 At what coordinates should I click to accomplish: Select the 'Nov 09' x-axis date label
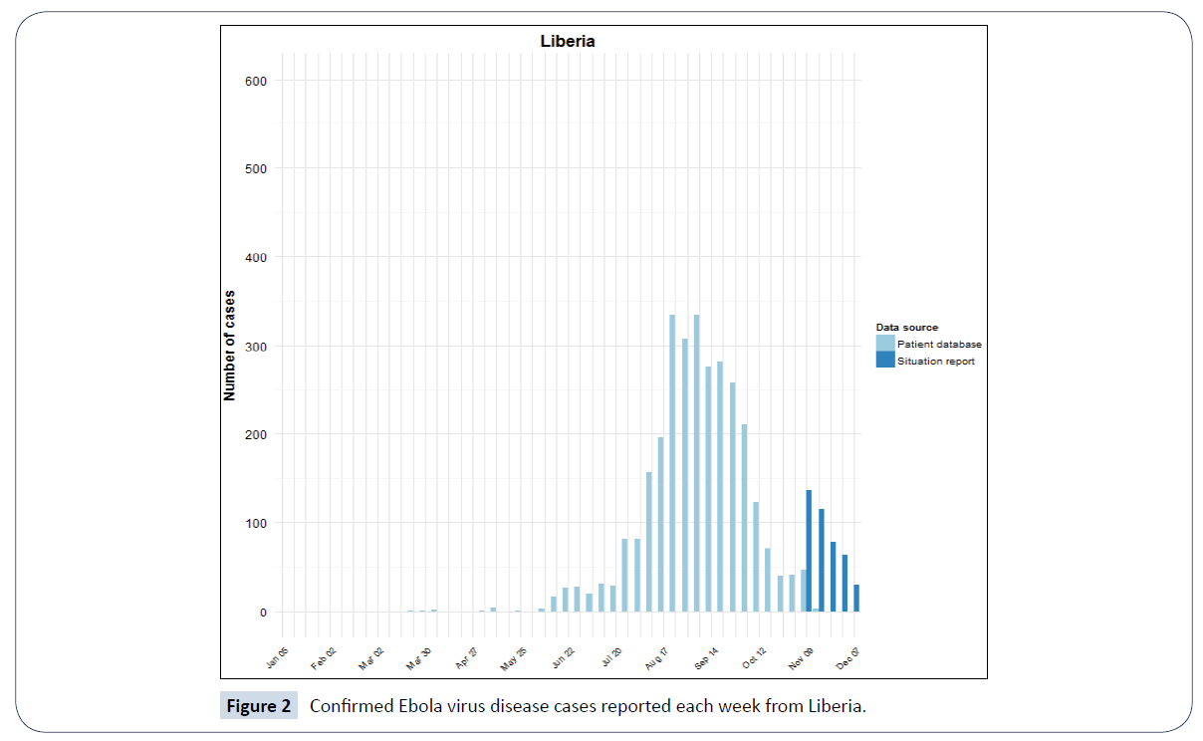pos(801,658)
